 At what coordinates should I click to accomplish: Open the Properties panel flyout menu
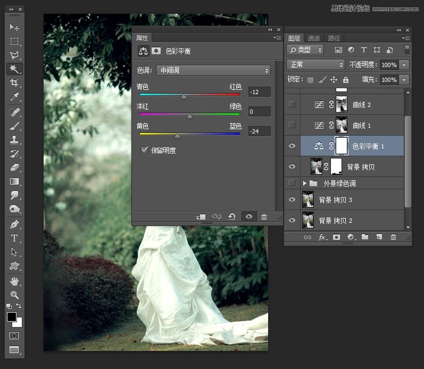[x=277, y=38]
